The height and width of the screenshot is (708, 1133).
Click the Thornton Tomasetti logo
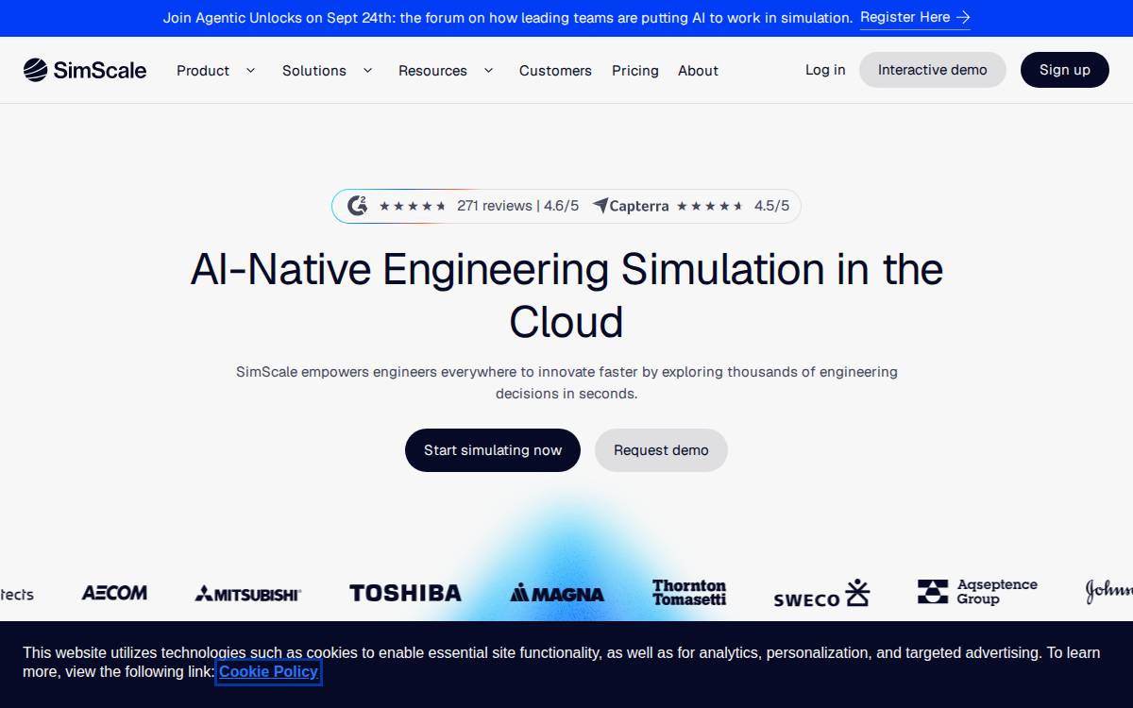pos(689,592)
